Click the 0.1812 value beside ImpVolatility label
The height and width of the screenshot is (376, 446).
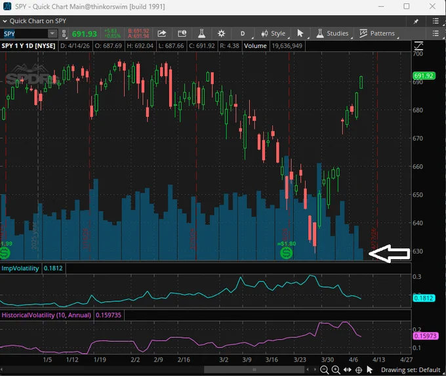53,268
